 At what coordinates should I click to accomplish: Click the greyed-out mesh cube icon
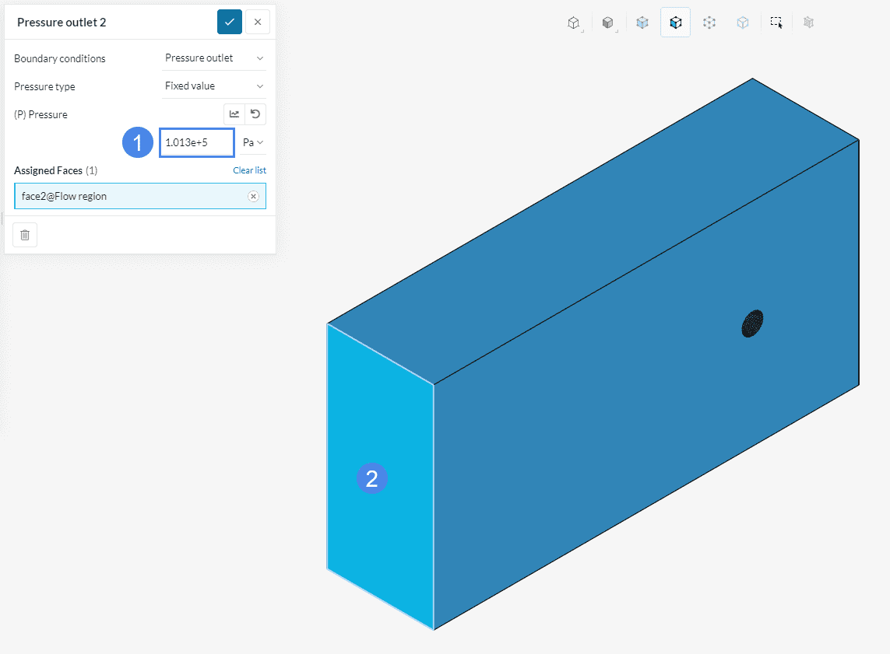click(x=809, y=23)
